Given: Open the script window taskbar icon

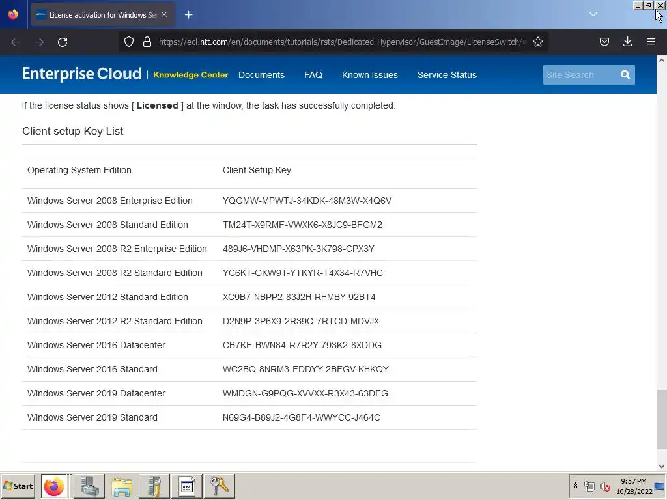Looking at the screenshot, I should tap(187, 486).
